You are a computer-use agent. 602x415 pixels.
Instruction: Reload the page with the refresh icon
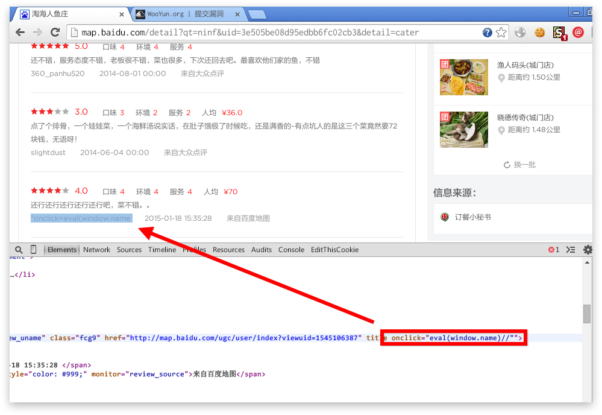[x=55, y=33]
